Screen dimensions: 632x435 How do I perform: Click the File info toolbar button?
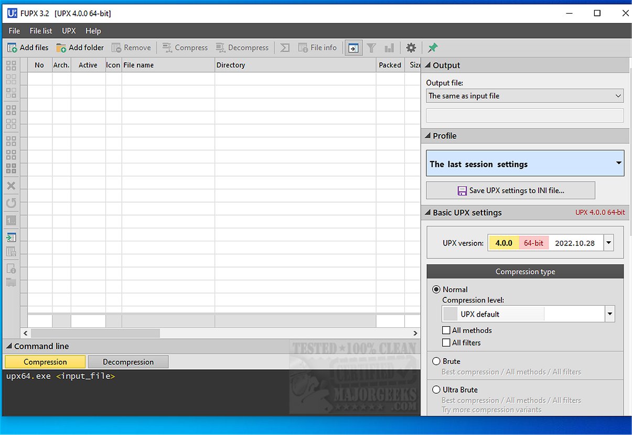coord(317,48)
